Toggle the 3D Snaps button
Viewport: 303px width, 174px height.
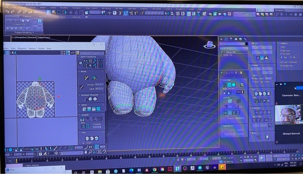pos(120,13)
